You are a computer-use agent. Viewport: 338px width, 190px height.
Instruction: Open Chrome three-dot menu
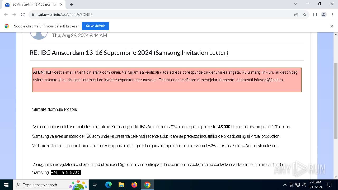point(332,15)
